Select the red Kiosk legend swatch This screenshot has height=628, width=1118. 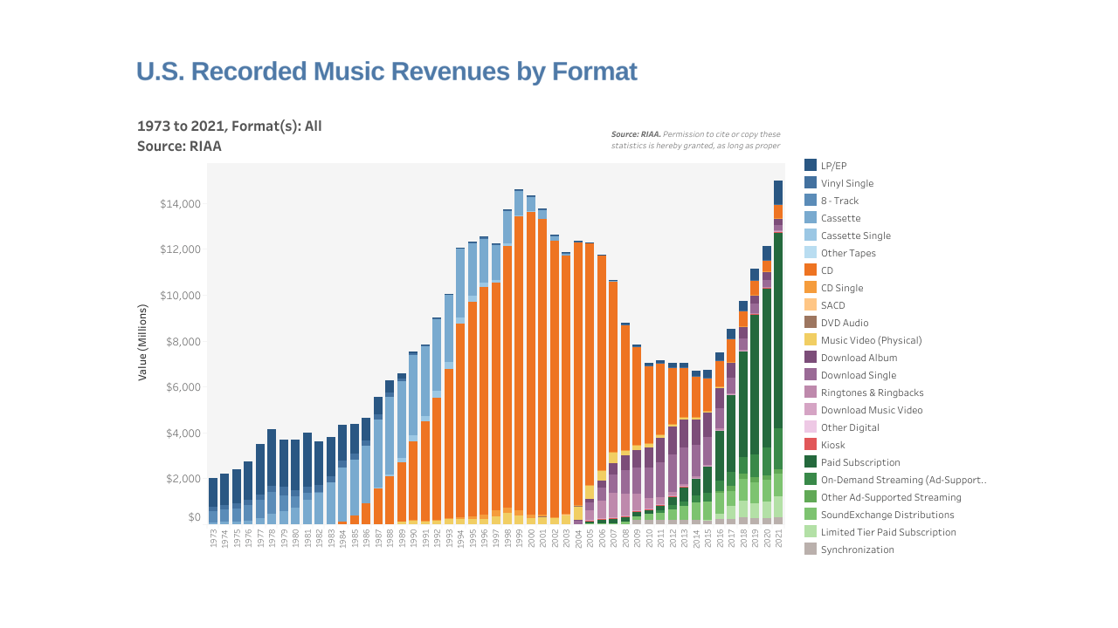(811, 445)
